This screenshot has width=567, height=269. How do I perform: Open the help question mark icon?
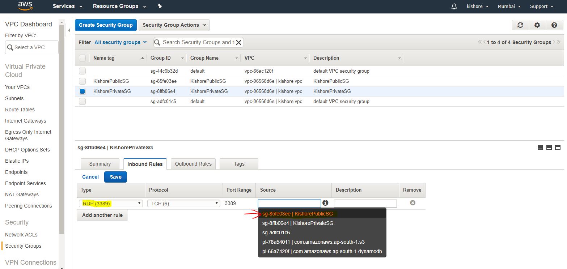pyautogui.click(x=554, y=25)
